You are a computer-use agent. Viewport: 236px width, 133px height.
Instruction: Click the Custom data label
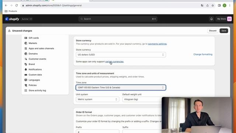point(35,75)
